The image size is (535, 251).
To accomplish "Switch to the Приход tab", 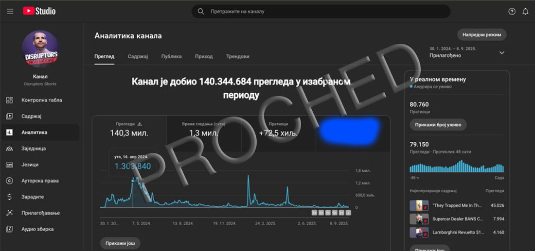I will 204,56.
